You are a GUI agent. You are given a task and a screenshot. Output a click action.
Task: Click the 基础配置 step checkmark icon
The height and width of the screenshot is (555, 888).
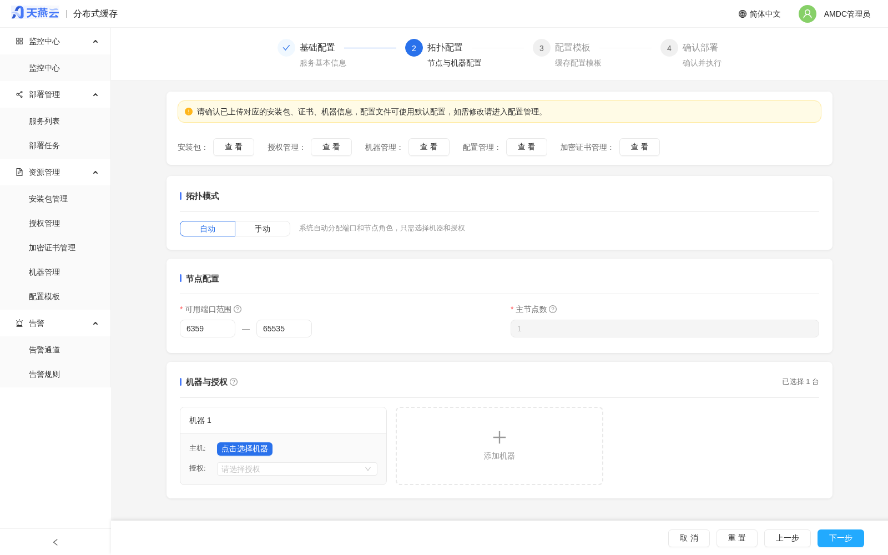pos(286,48)
